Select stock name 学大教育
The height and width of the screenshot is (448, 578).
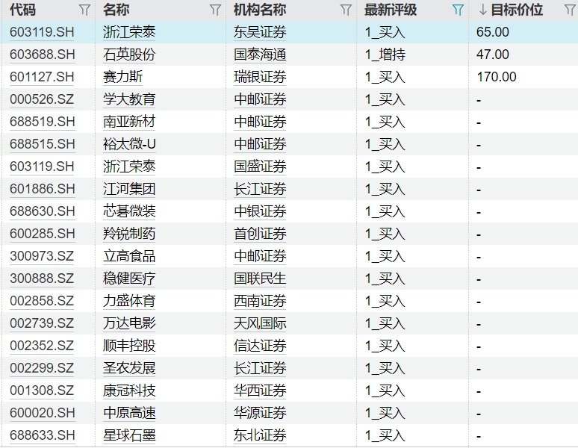tap(129, 99)
